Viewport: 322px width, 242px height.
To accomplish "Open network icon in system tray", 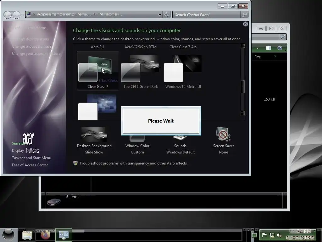I will 272,235.
